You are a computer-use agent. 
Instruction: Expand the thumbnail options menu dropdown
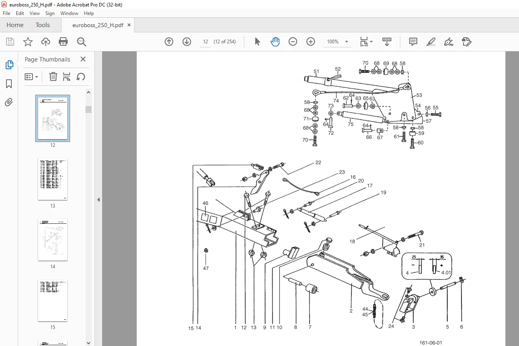[x=32, y=76]
